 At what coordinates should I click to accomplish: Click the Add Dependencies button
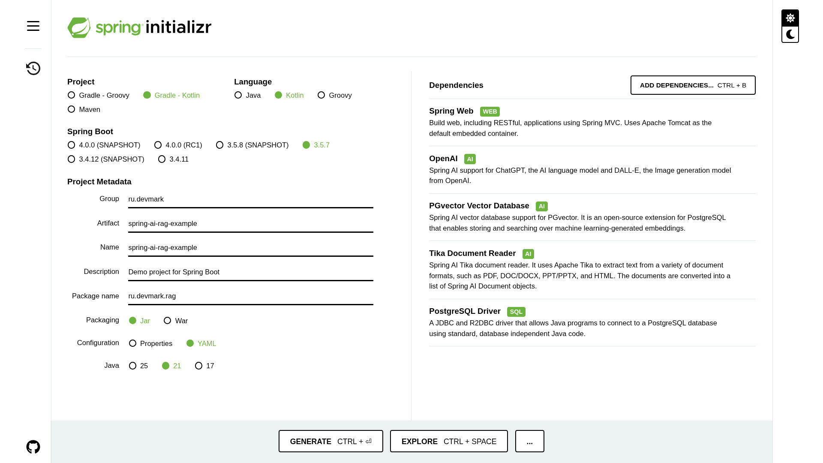693,85
